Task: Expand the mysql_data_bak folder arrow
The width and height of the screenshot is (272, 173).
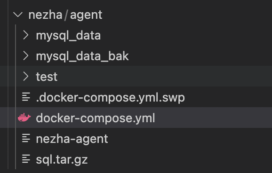Action: 26,56
